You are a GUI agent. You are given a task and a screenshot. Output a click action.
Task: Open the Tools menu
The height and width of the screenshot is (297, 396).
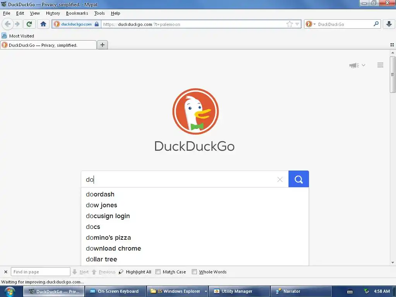99,13
